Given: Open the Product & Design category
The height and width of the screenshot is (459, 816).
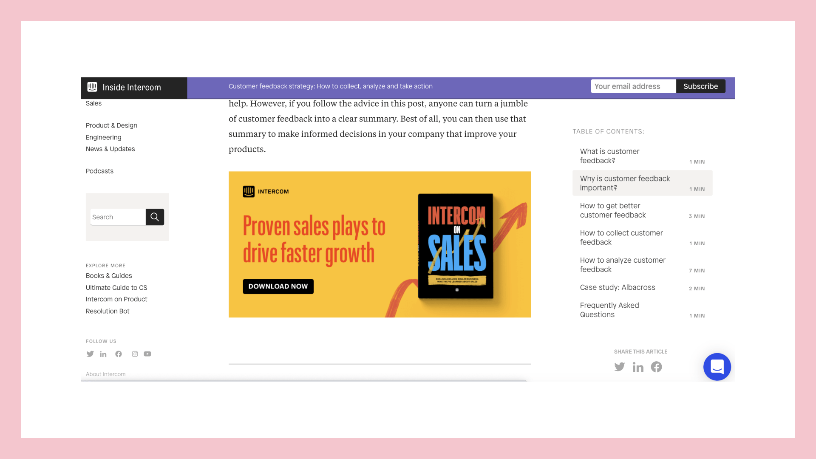Looking at the screenshot, I should tap(111, 125).
